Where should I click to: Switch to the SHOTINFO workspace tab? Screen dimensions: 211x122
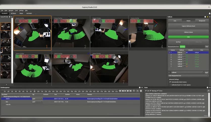coord(29,13)
